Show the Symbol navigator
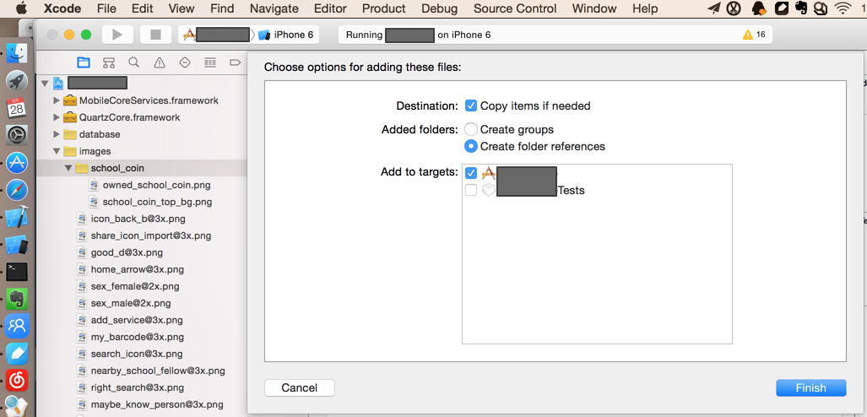This screenshot has width=867, height=417. coord(108,62)
